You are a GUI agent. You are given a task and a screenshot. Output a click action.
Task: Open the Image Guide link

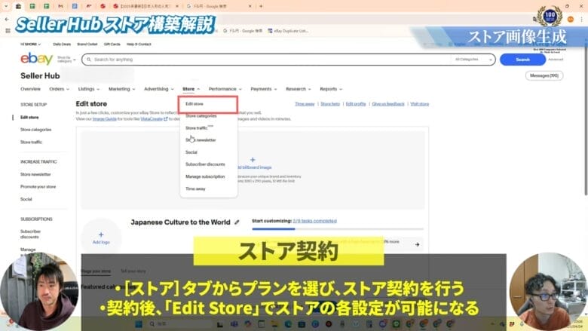[x=105, y=119]
